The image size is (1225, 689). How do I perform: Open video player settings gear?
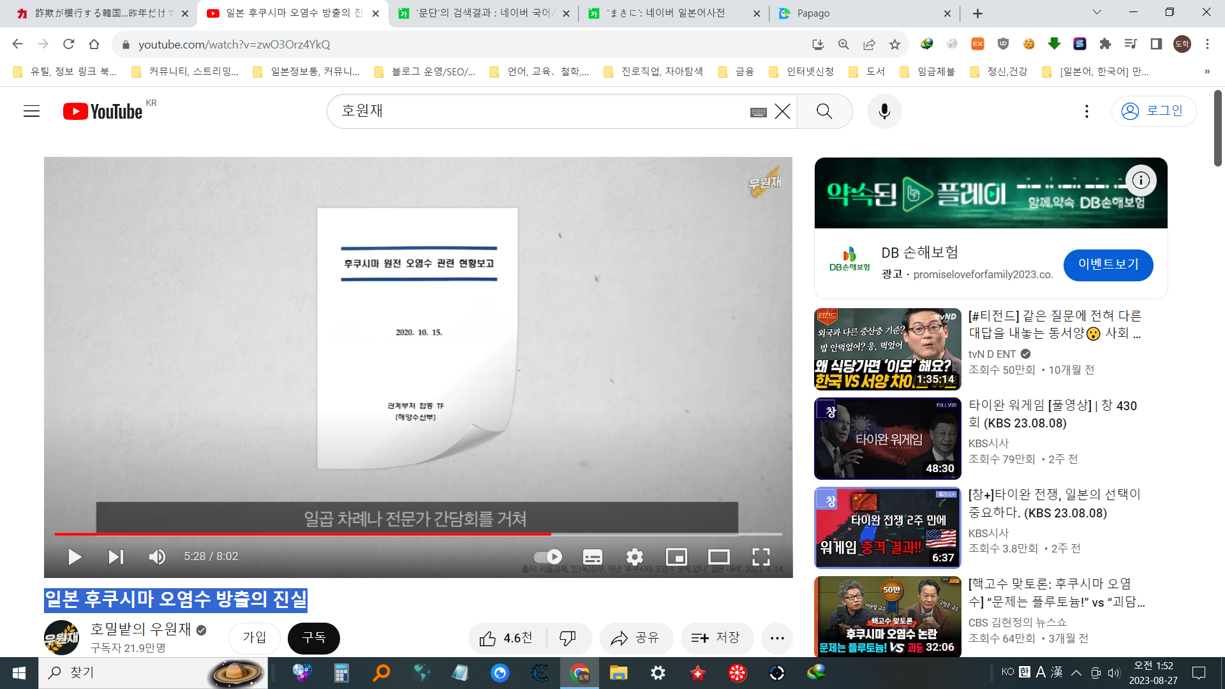coord(634,557)
